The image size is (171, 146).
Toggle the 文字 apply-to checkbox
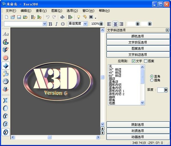tap(133, 61)
